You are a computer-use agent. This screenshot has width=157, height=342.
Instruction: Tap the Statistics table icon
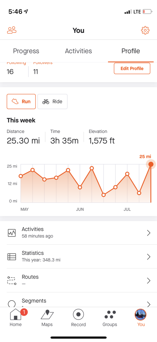[x=12, y=256]
